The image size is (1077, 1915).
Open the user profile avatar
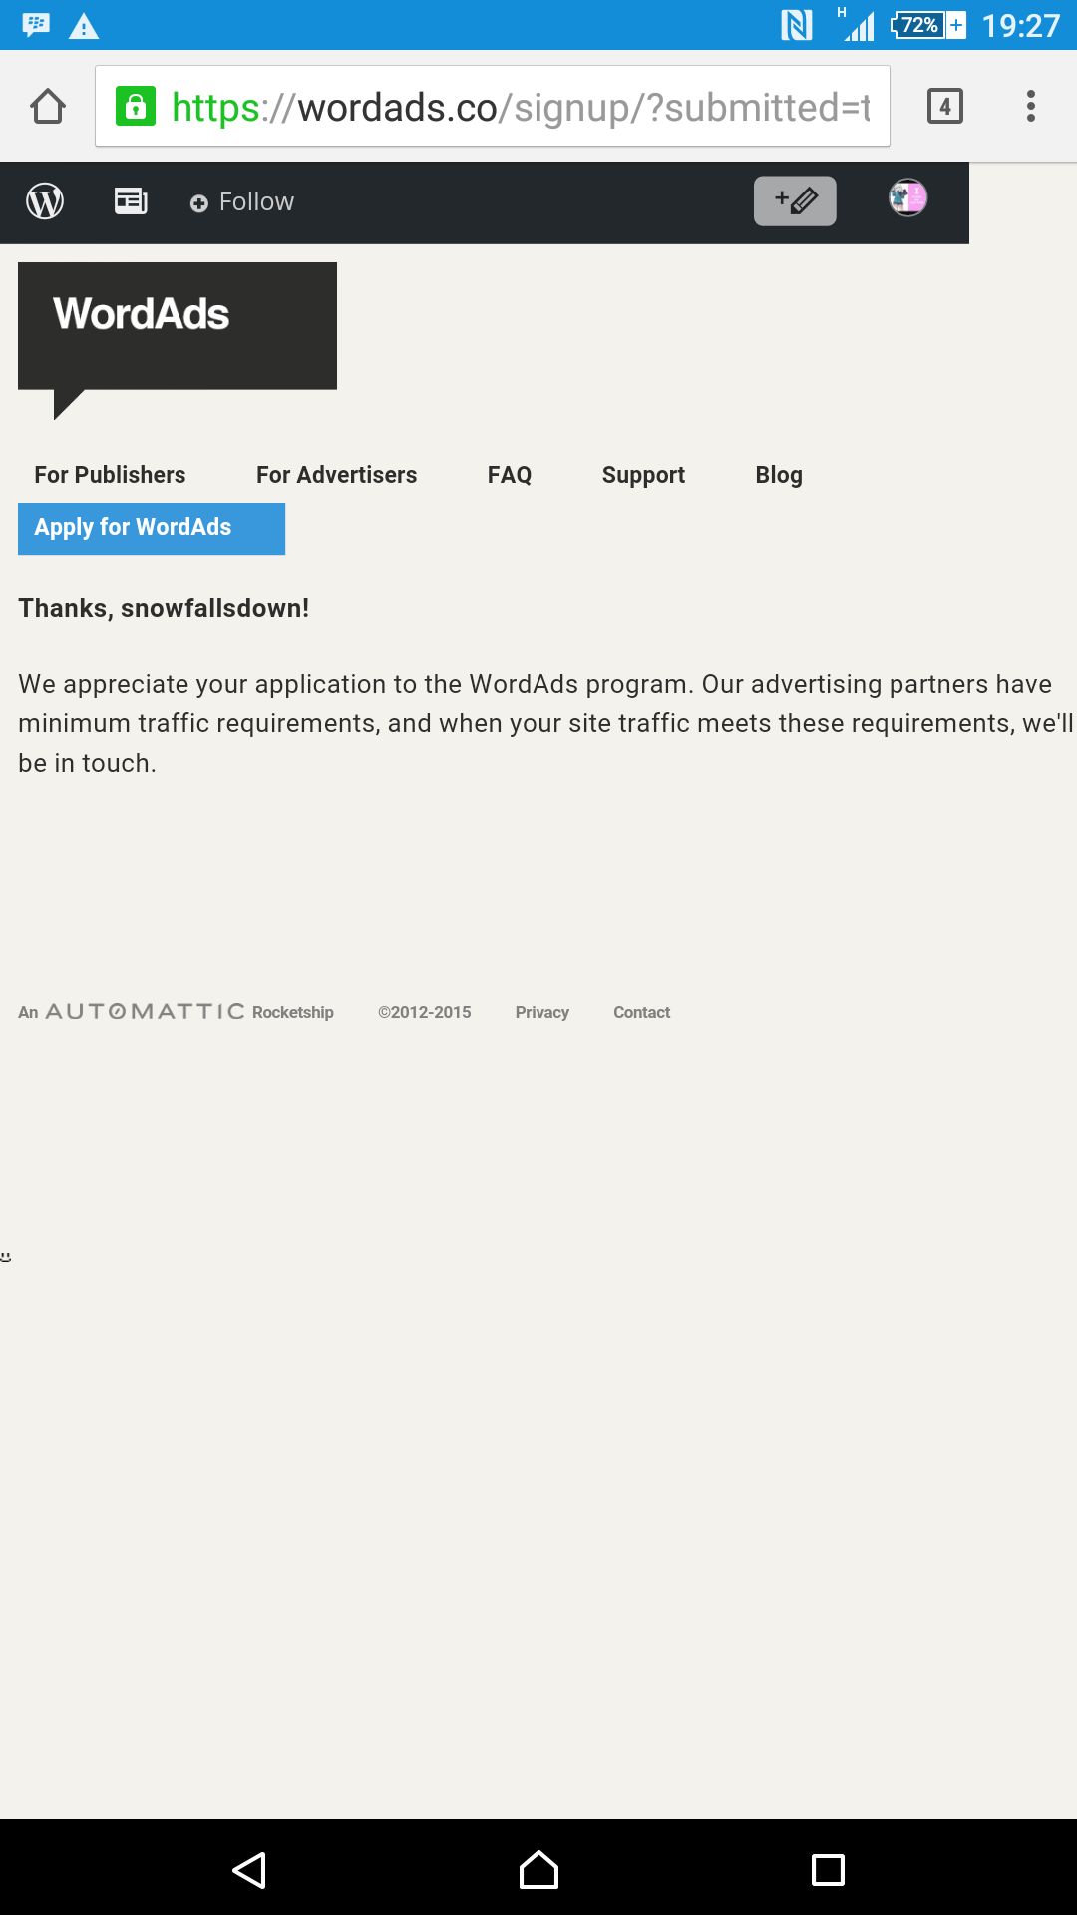pos(907,198)
